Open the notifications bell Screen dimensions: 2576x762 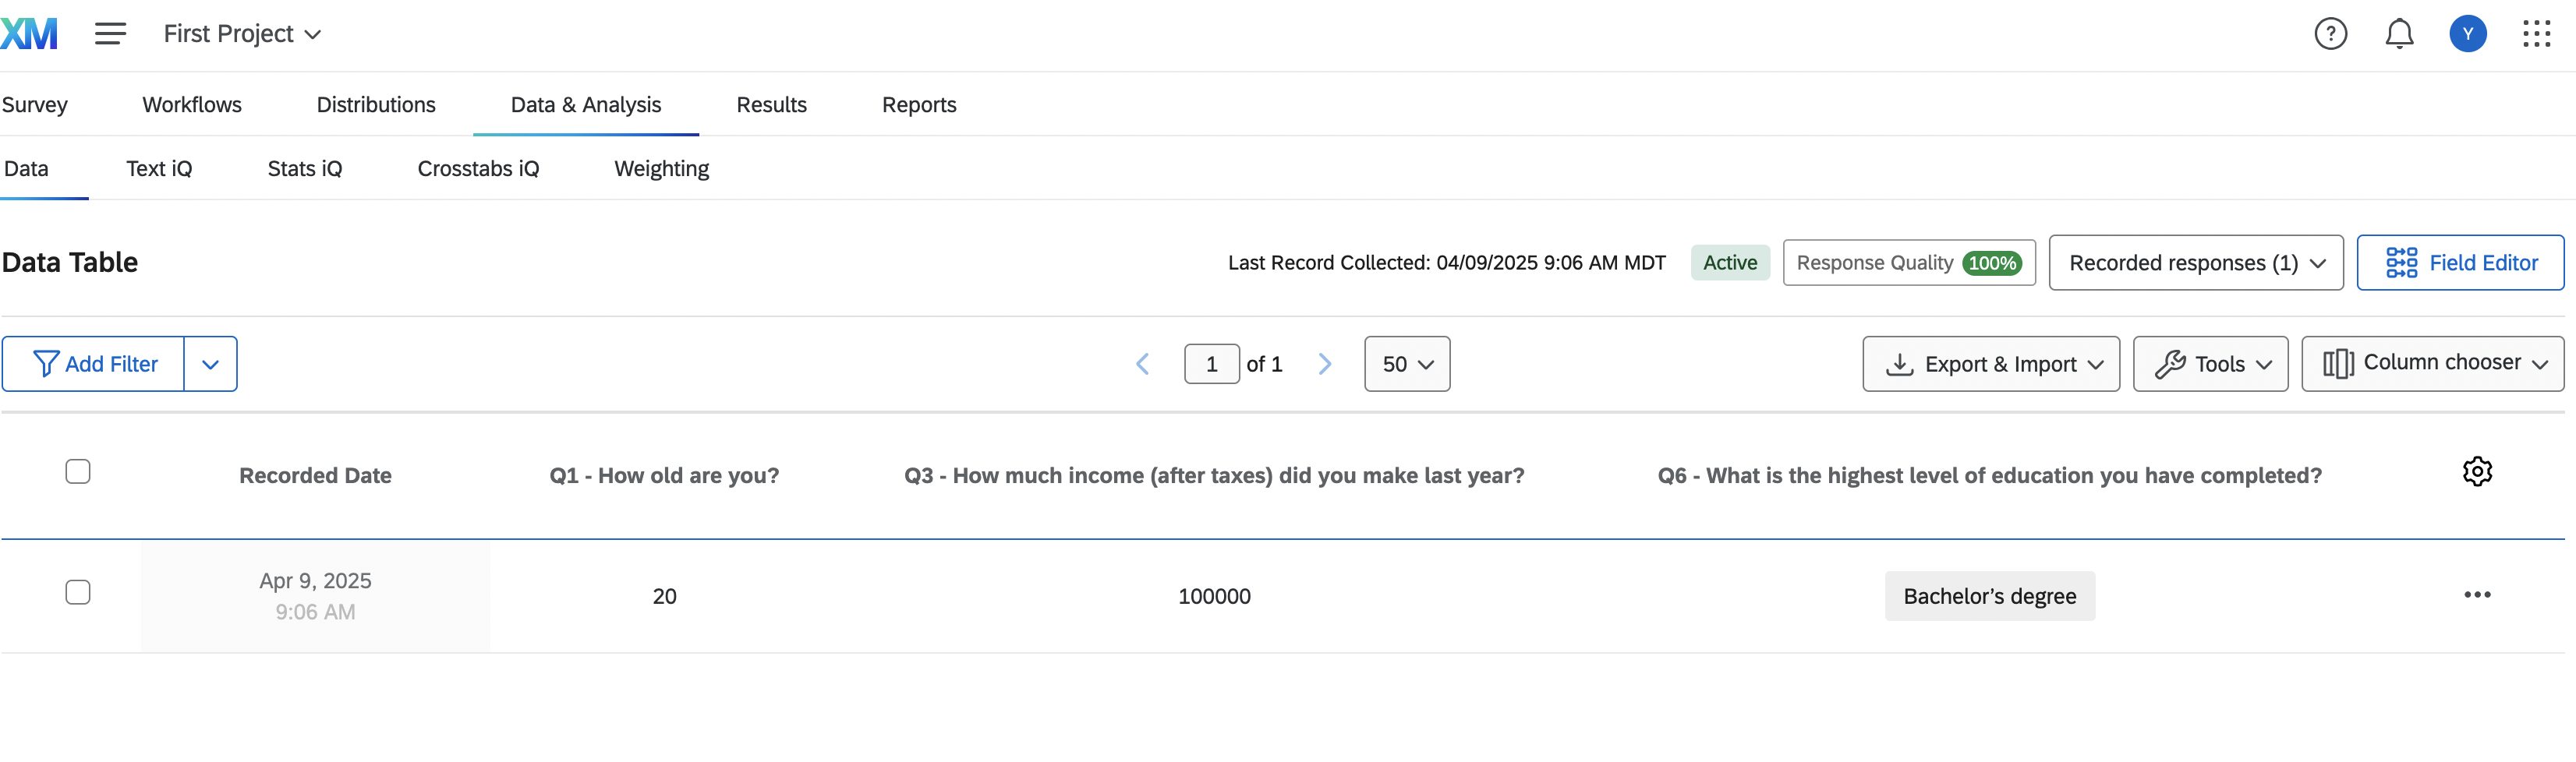pos(2399,34)
